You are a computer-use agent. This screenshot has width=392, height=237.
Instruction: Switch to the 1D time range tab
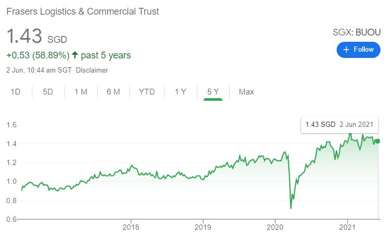16,92
